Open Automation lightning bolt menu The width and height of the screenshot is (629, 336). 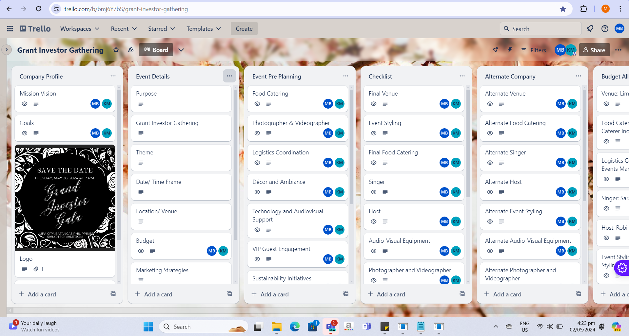click(x=510, y=50)
